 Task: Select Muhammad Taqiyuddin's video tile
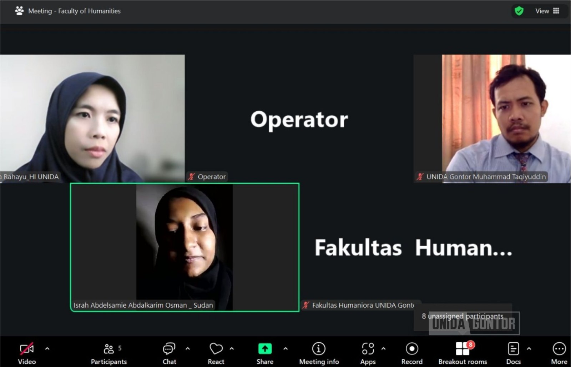492,119
